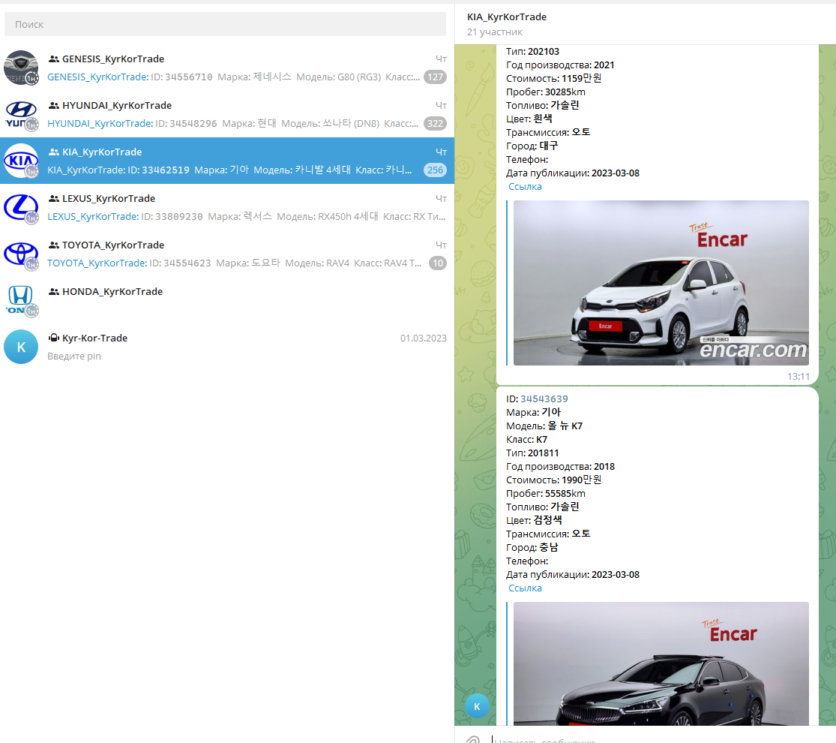The height and width of the screenshot is (743, 836).
Task: Click the bot icon beside Kyr-Kor-Trade
Action: point(54,337)
